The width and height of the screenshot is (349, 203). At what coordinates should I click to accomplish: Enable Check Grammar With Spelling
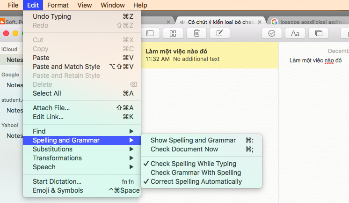[196, 173]
